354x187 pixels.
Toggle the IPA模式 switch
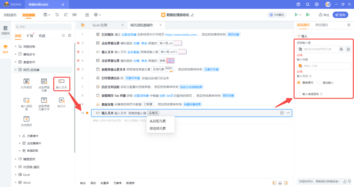coord(277,15)
